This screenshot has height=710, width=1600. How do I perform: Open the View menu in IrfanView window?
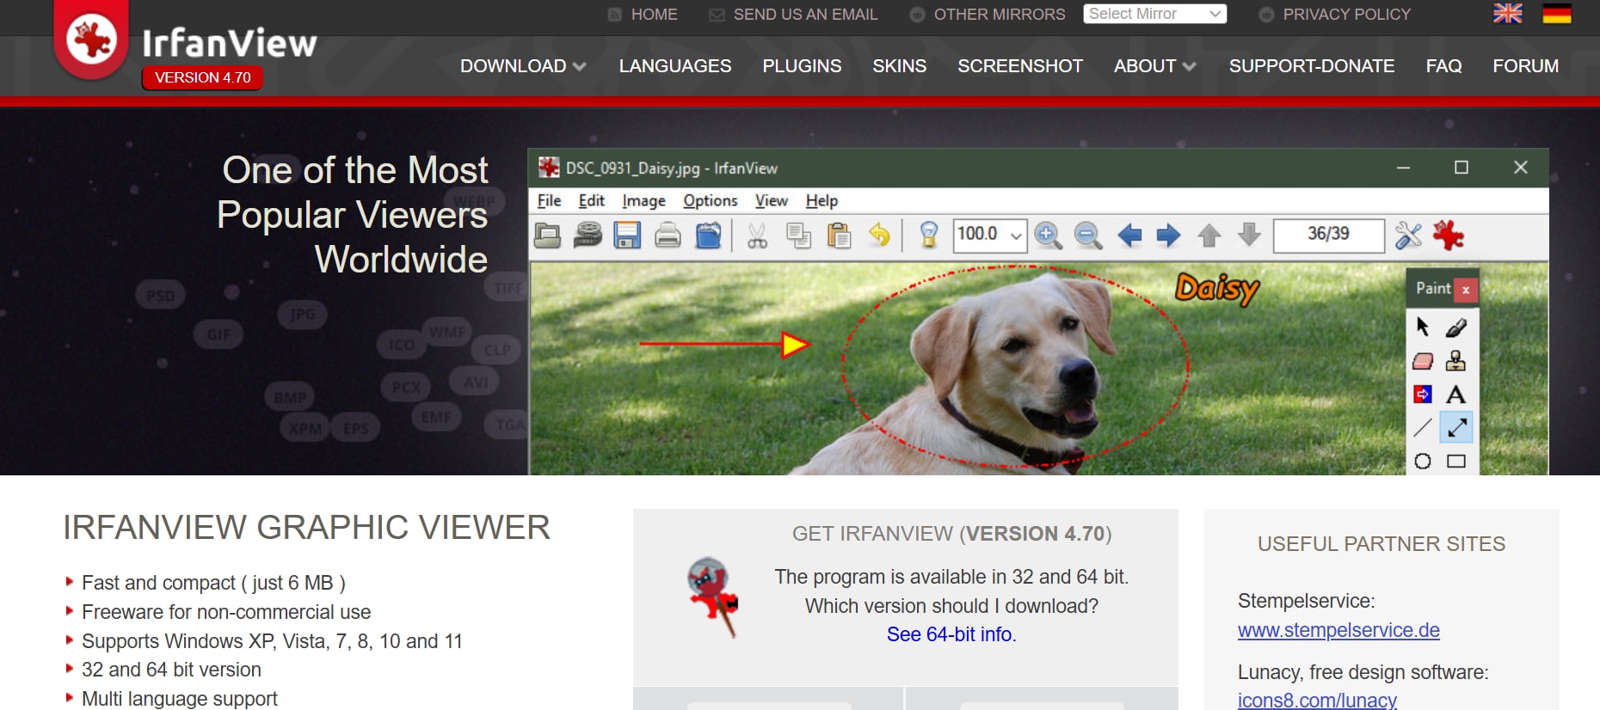[772, 200]
